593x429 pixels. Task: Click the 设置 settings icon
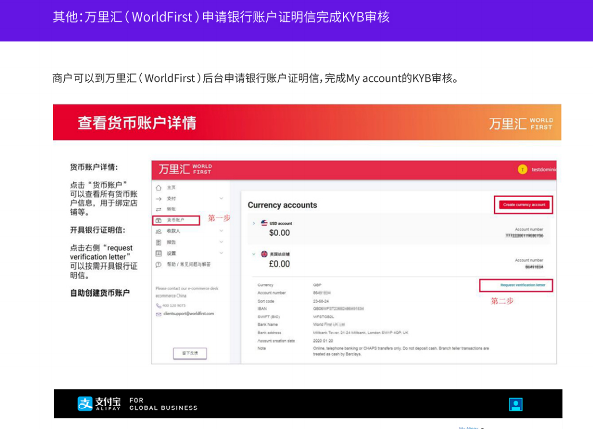(x=158, y=254)
